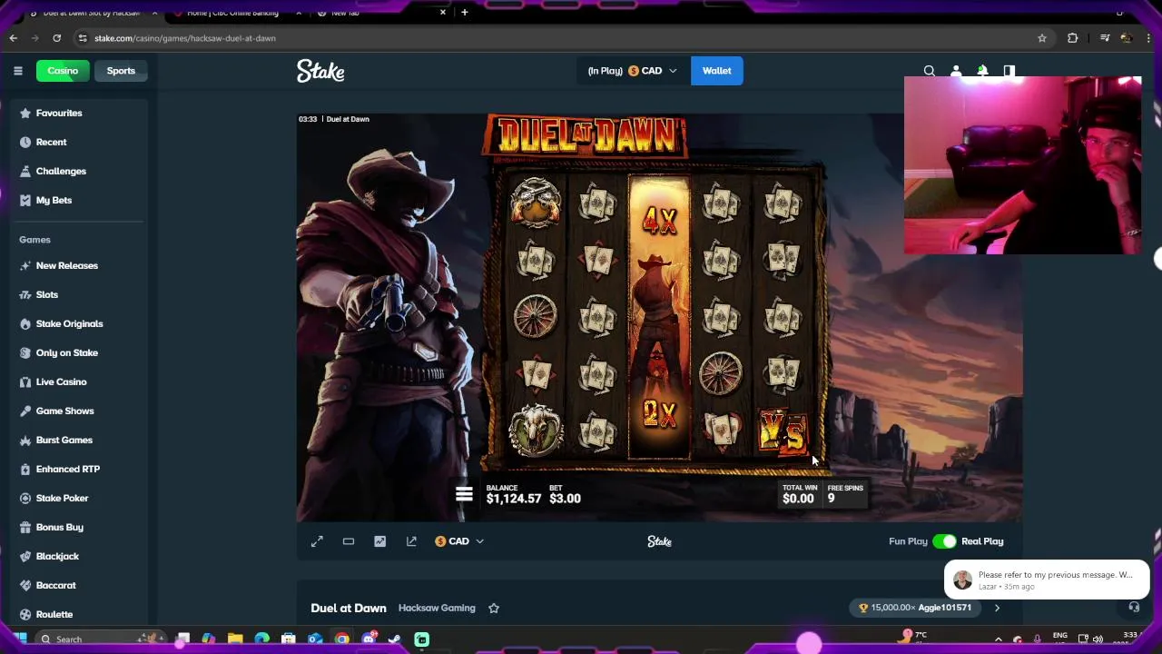The width and height of the screenshot is (1162, 654).
Task: Expand the CAD currency selector below game
Action: coord(459,541)
